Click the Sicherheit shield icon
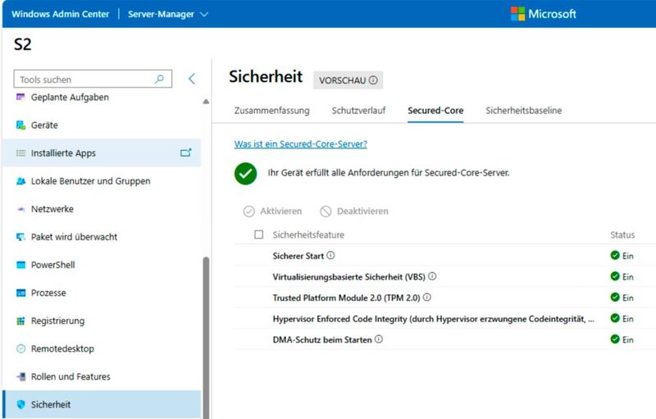This screenshot has height=419, width=656. pos(20,404)
